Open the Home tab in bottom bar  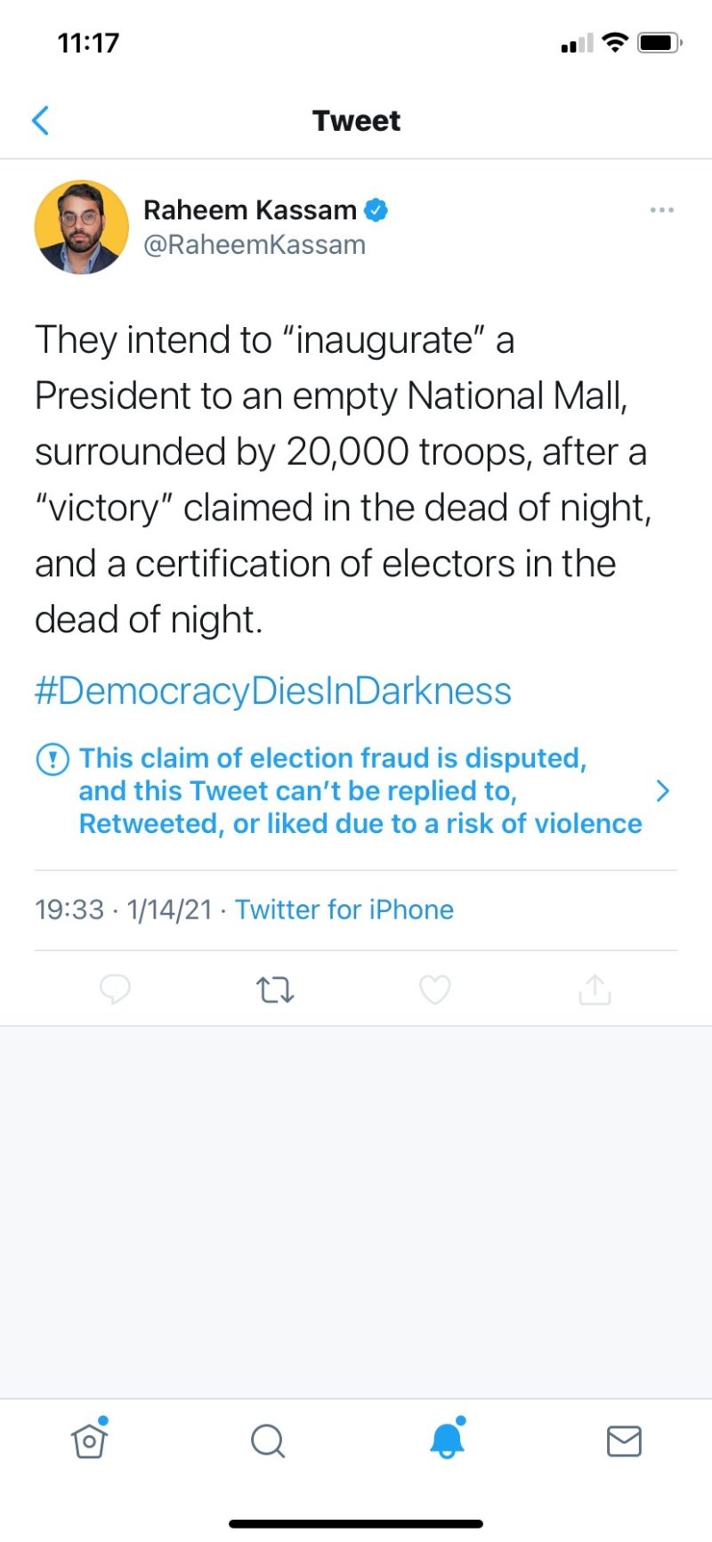(x=89, y=1440)
